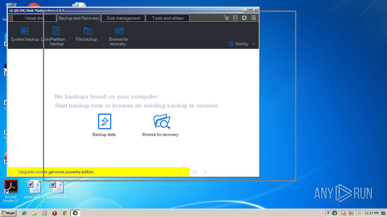Expand the Sort by dropdown
The width and height of the screenshot is (387, 217).
242,44
